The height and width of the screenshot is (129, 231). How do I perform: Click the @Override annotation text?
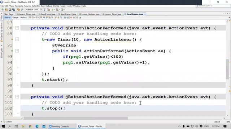(64, 46)
